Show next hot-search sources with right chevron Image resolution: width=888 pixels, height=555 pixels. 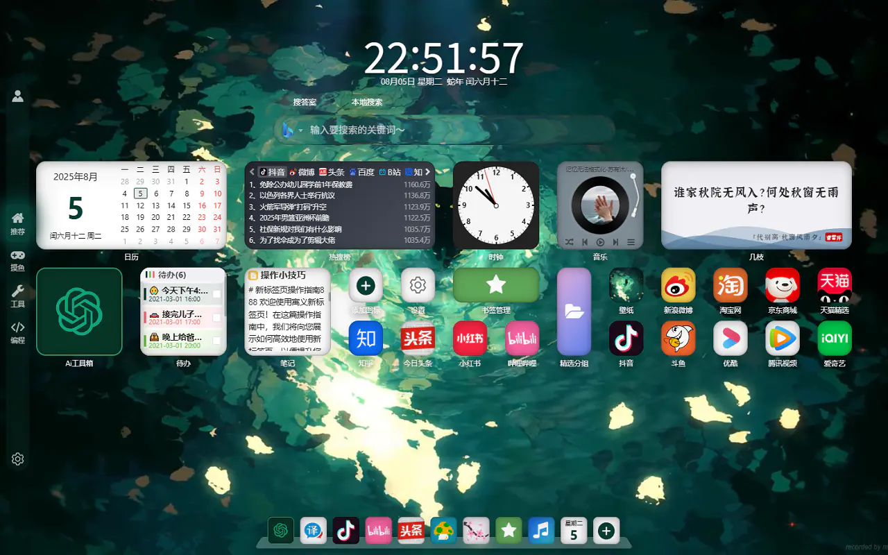[428, 172]
